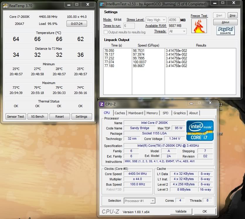Screen dimensions: 245x219
Task: Click the Load 99.9% reading in RealTemp
Action: pos(48,24)
